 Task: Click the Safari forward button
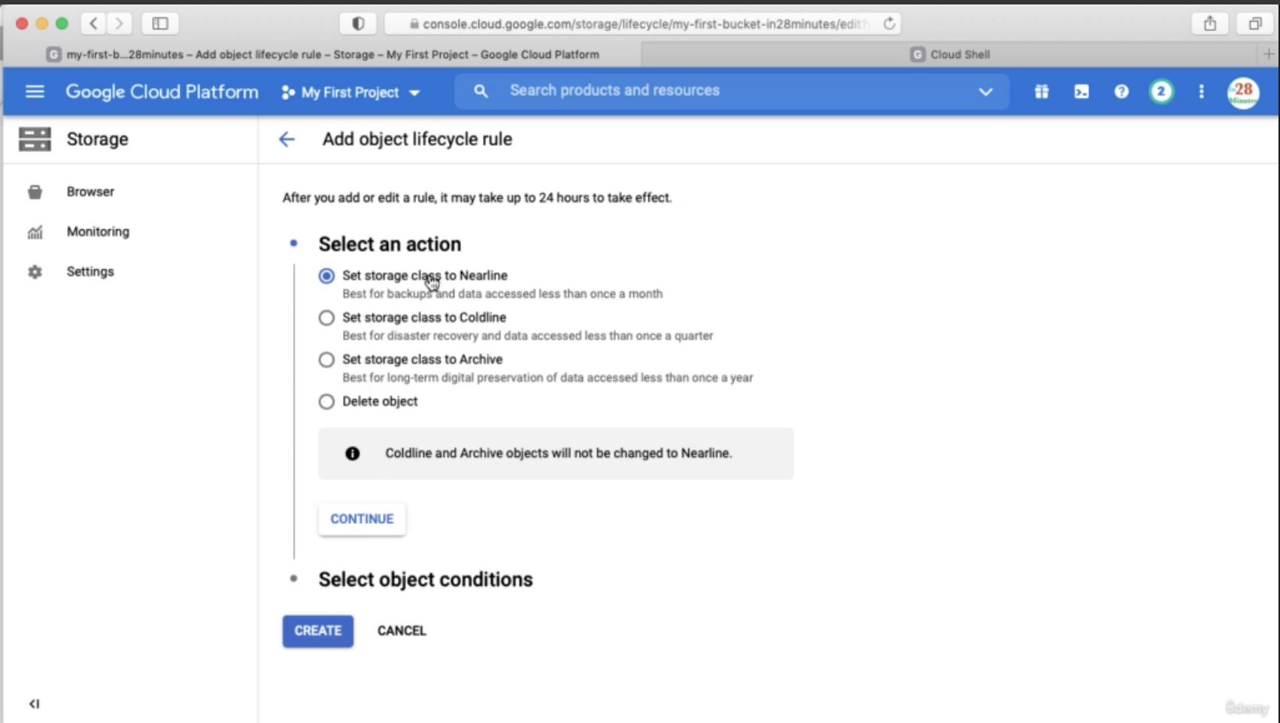click(119, 23)
